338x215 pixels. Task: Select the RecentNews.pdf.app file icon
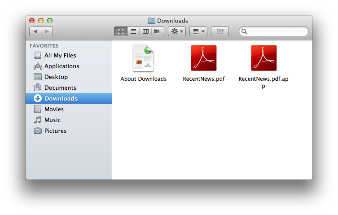pyautogui.click(x=263, y=58)
